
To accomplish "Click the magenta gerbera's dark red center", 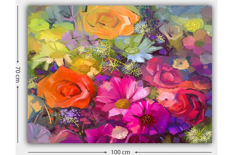I will (x=147, y=119).
